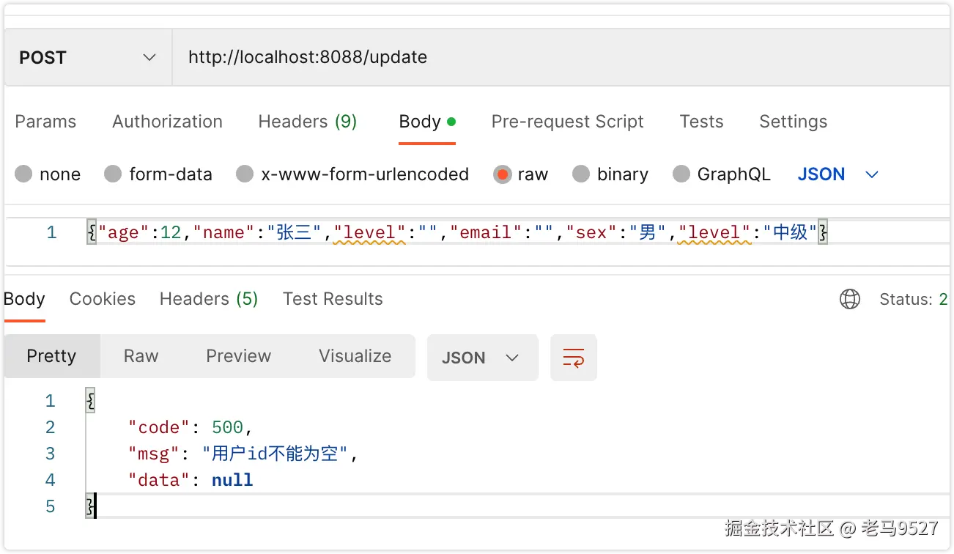Click the Visualize response view button
This screenshot has height=554, width=954.
tap(355, 356)
